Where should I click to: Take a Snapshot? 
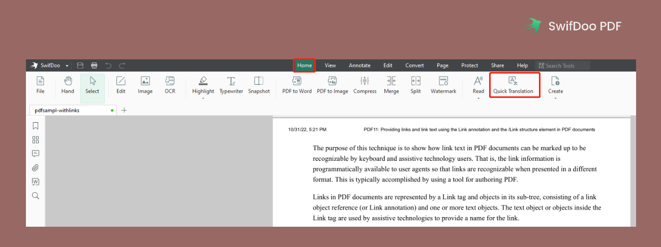point(259,85)
